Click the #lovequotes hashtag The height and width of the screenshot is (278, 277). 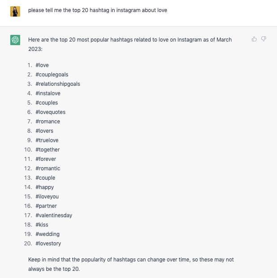point(51,112)
